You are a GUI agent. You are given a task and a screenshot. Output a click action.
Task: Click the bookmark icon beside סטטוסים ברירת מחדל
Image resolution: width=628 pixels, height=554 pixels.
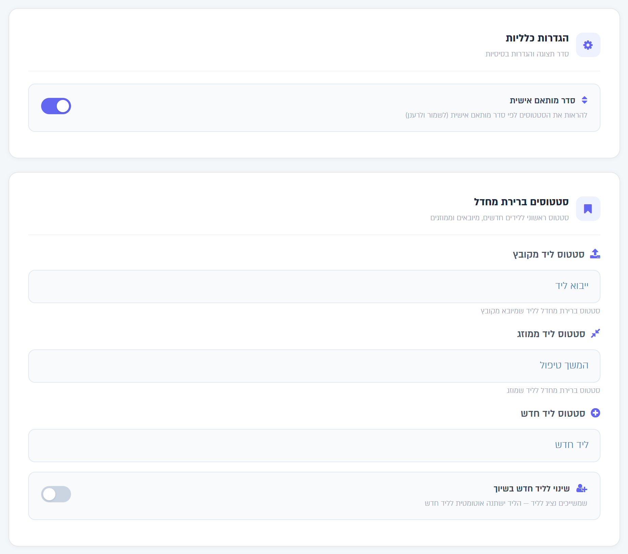click(588, 209)
